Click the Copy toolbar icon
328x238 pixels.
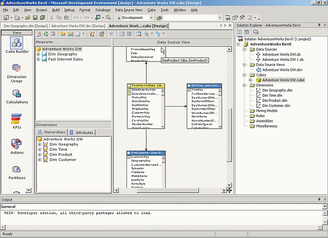59,18
